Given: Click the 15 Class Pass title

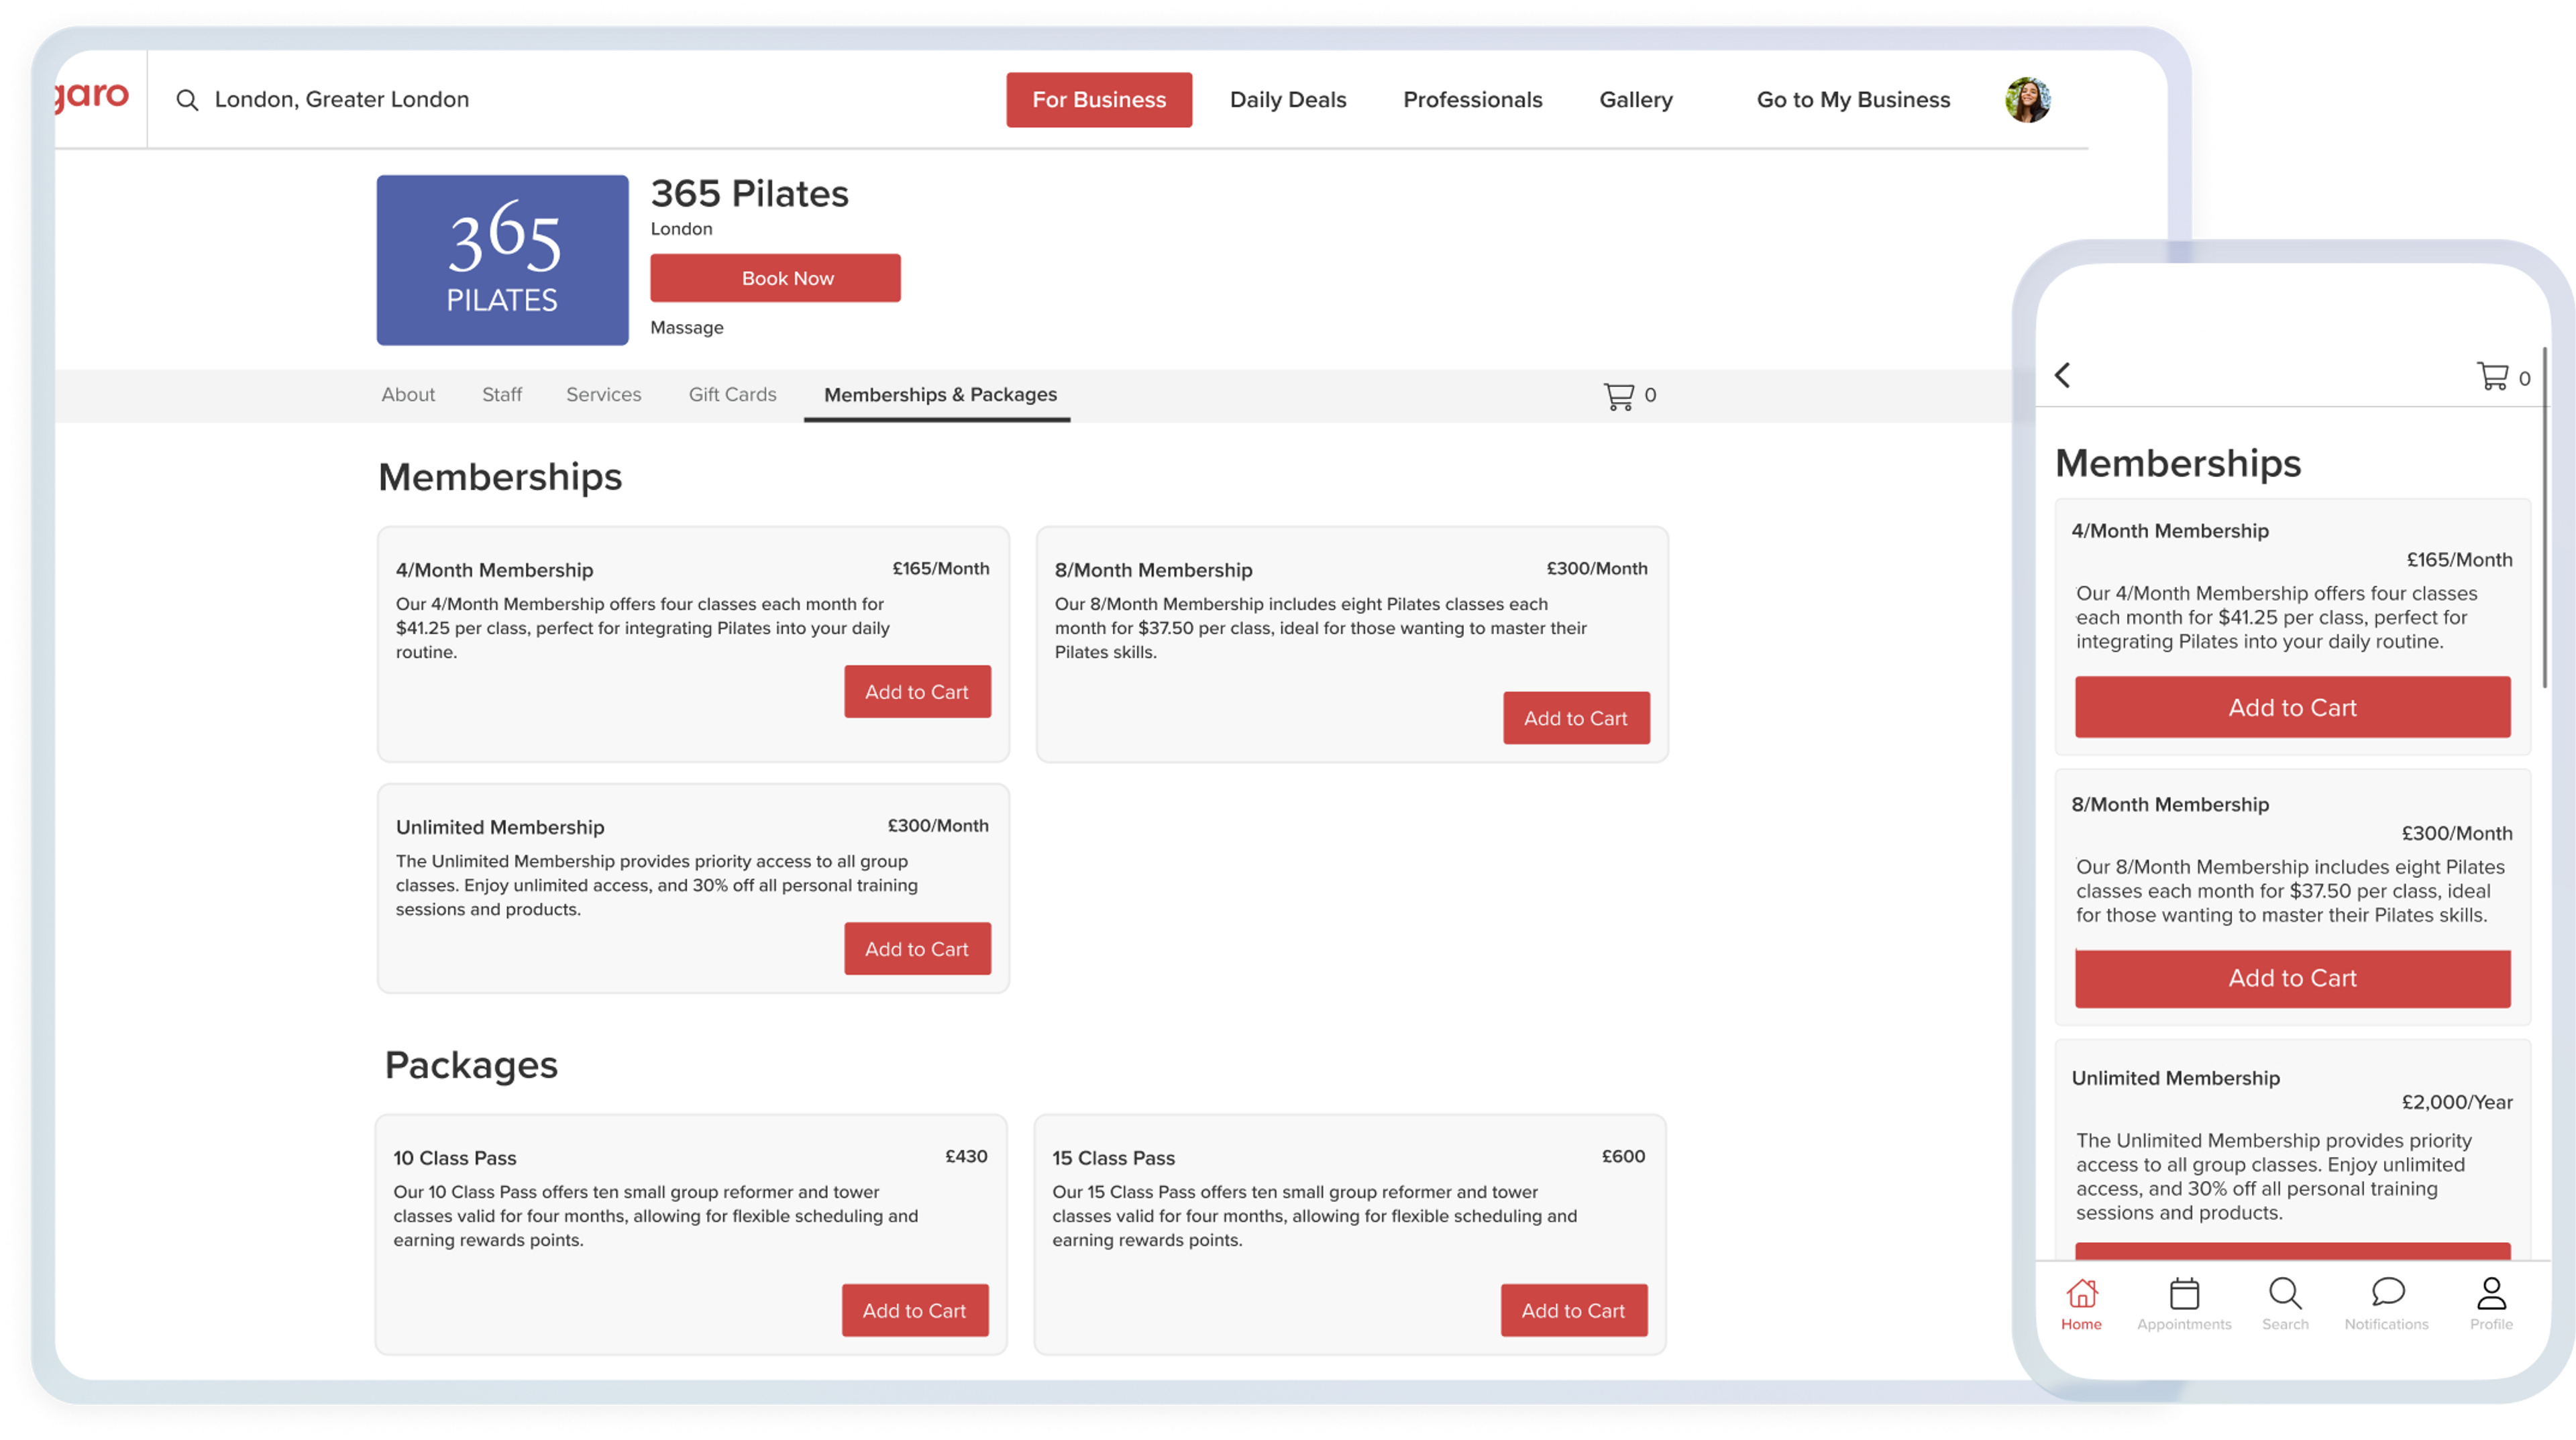Looking at the screenshot, I should point(1113,1158).
